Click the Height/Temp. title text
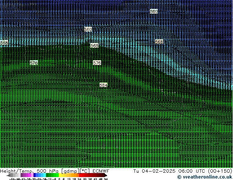Screen dimensions: 233x180 tap(17, 171)
